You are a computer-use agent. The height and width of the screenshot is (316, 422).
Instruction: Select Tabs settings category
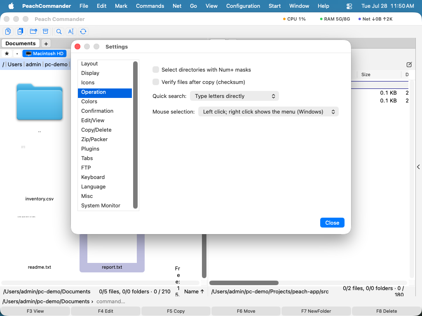coord(105,158)
